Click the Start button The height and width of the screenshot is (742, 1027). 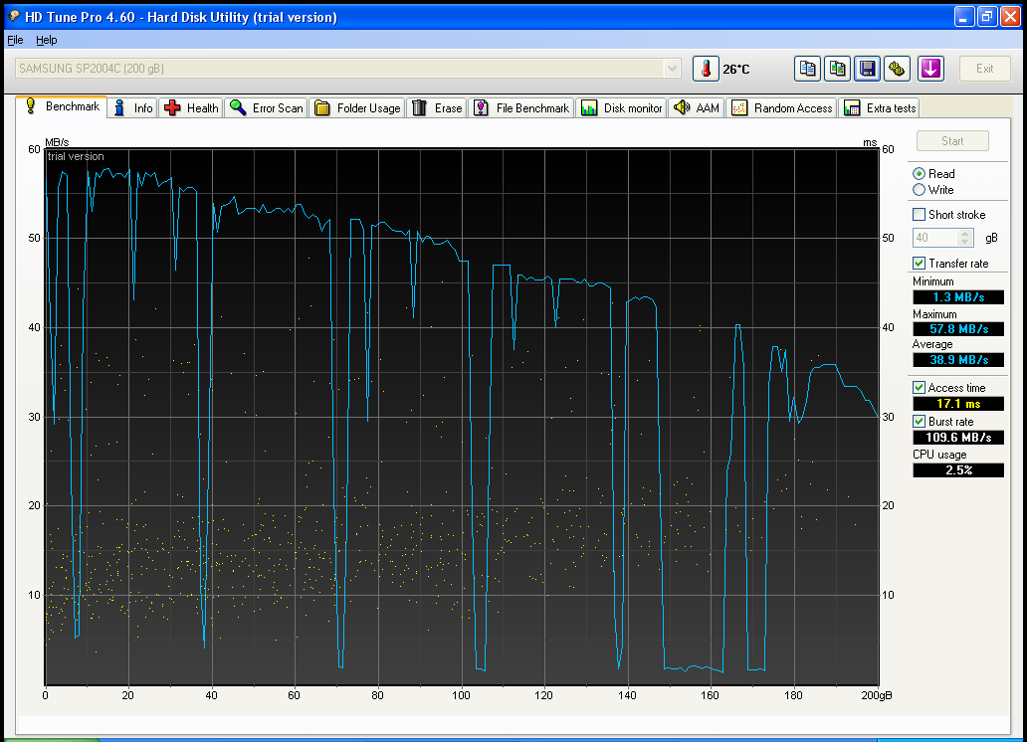click(x=952, y=141)
